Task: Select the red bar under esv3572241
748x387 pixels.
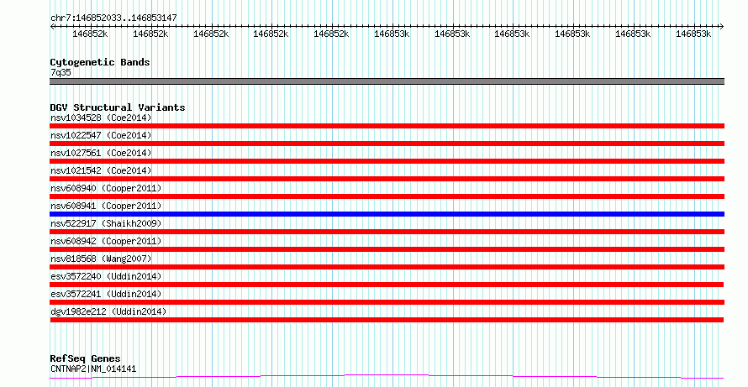Action: tap(387, 302)
